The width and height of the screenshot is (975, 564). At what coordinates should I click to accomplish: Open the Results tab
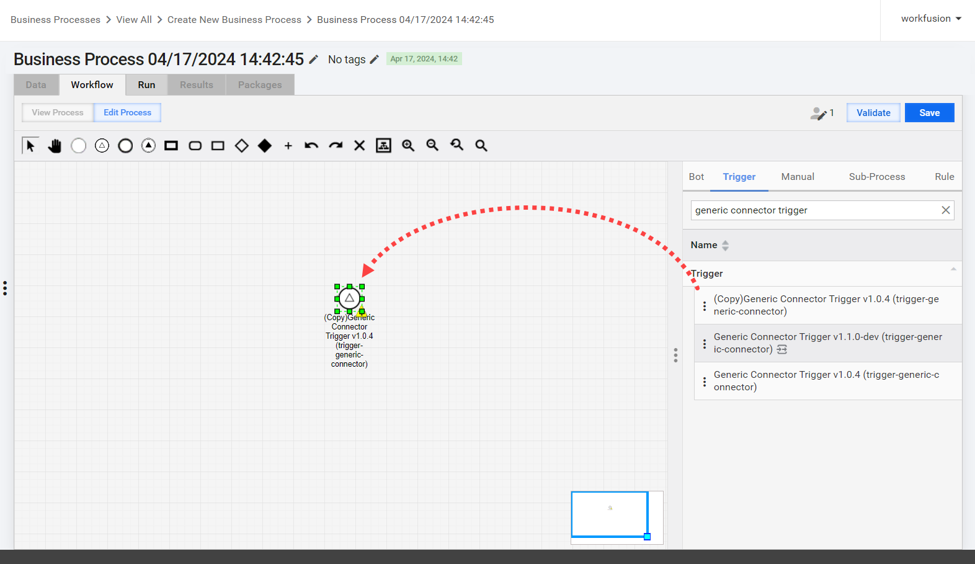[x=197, y=85]
